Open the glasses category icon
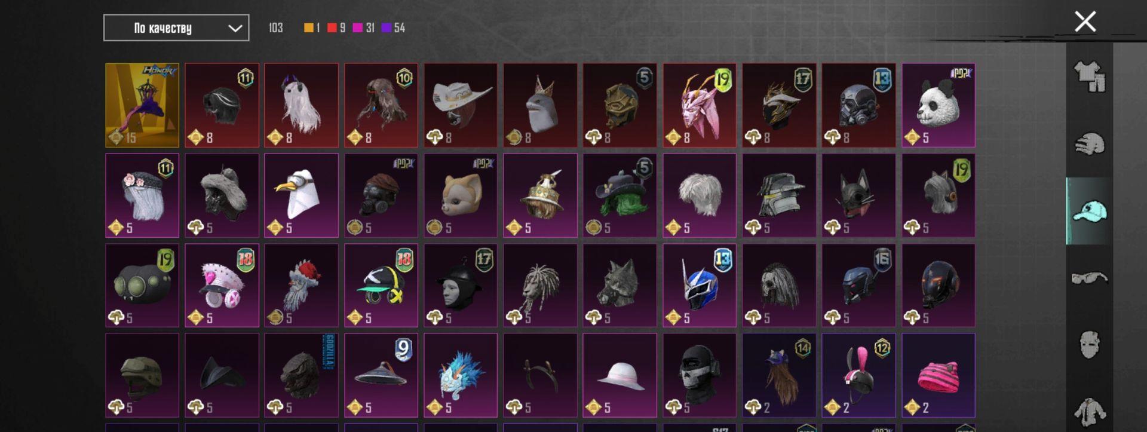Viewport: 1147px width, 432px height. point(1090,278)
